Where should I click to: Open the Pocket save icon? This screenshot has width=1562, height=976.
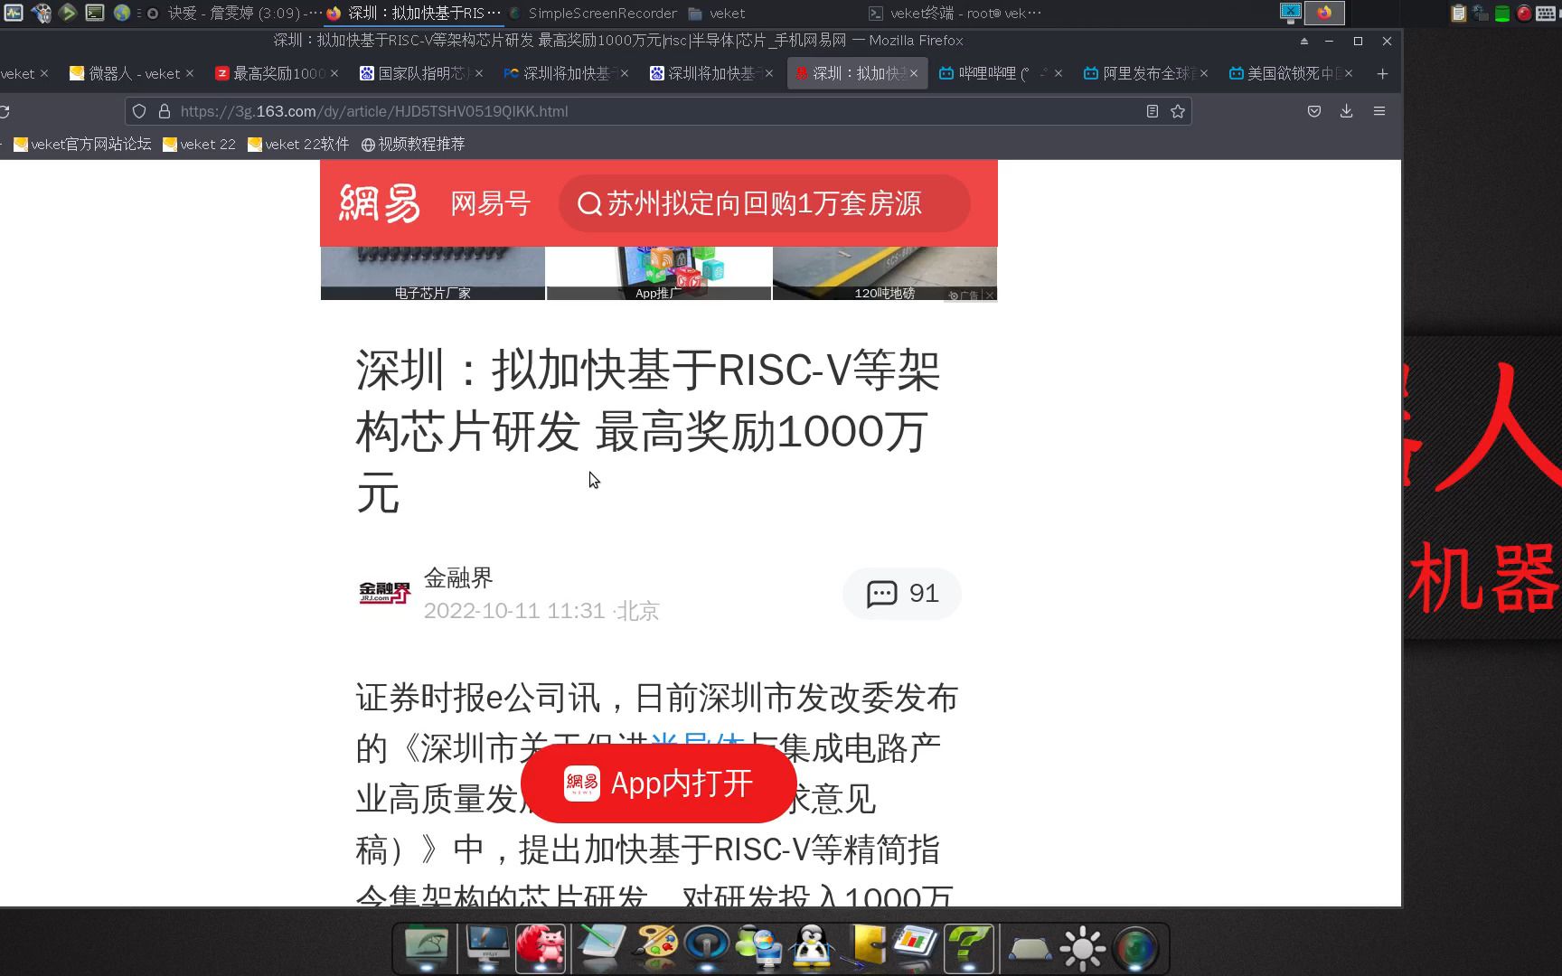[x=1314, y=111]
